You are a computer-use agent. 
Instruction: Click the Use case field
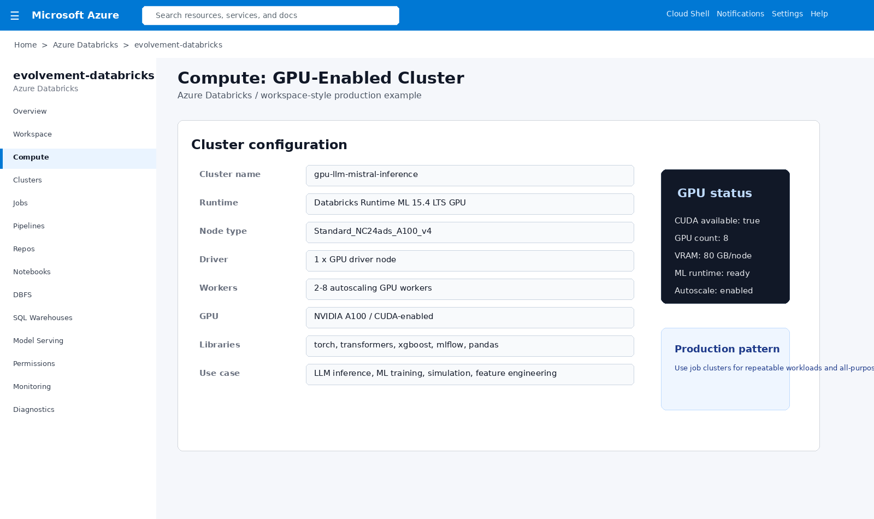click(x=470, y=374)
